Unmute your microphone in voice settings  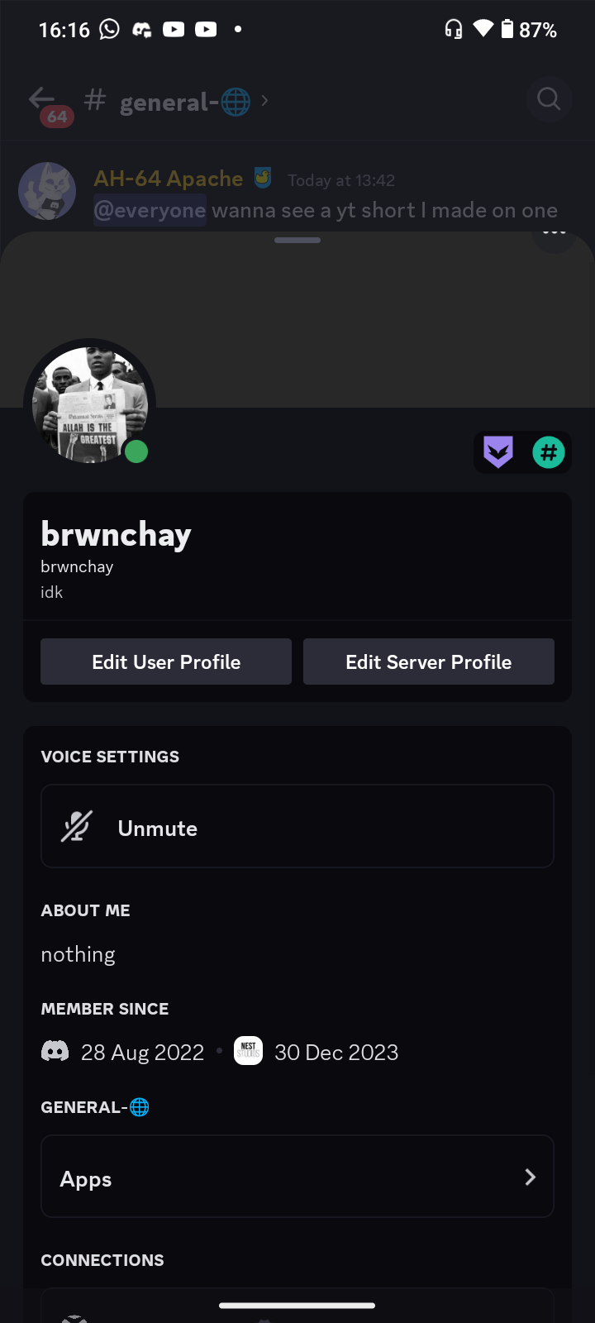pyautogui.click(x=297, y=827)
